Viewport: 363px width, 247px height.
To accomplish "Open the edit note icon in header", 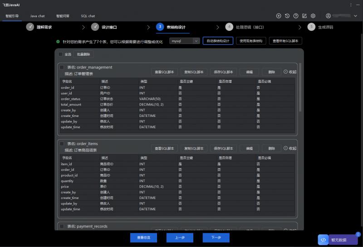I will pyautogui.click(x=304, y=16).
